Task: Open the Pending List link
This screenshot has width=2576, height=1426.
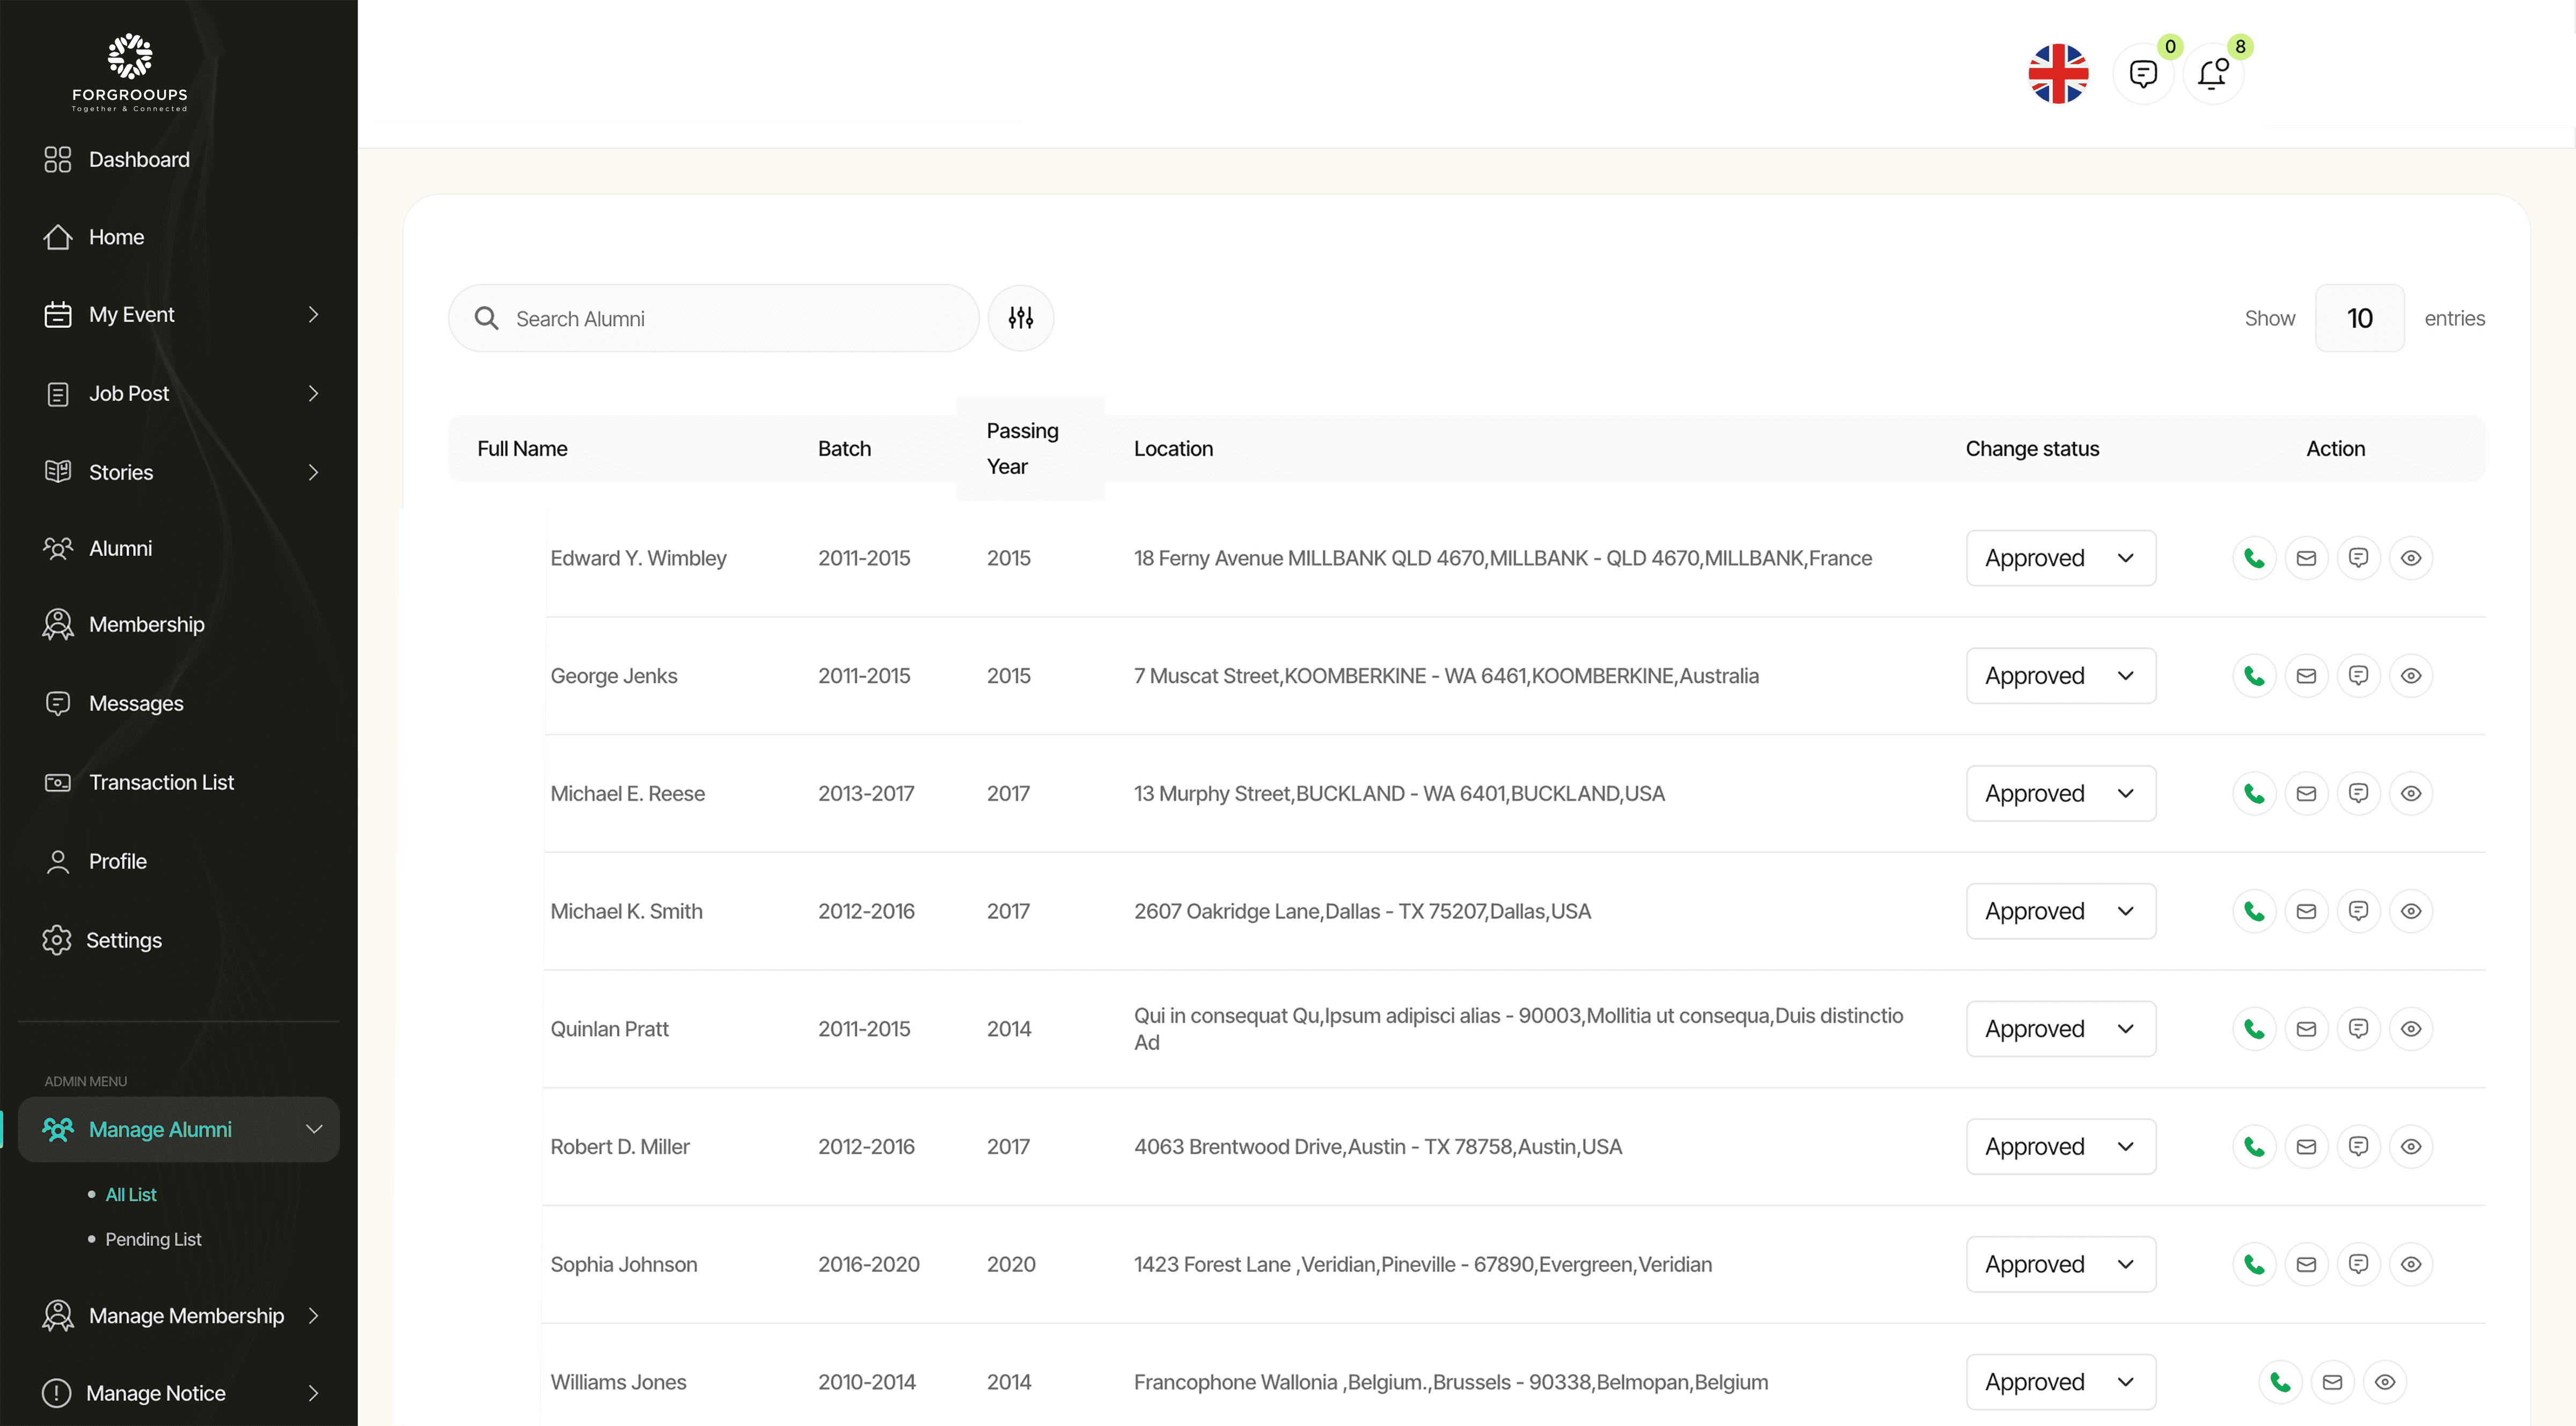Action: click(x=153, y=1239)
